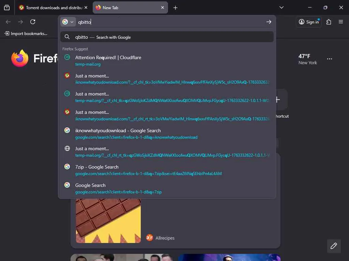Click the temp-mail favicon on Attention Required row
The height and width of the screenshot is (261, 349).
click(x=67, y=57)
